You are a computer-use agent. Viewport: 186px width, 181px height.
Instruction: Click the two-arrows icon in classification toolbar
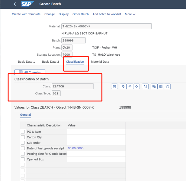click(x=123, y=86)
